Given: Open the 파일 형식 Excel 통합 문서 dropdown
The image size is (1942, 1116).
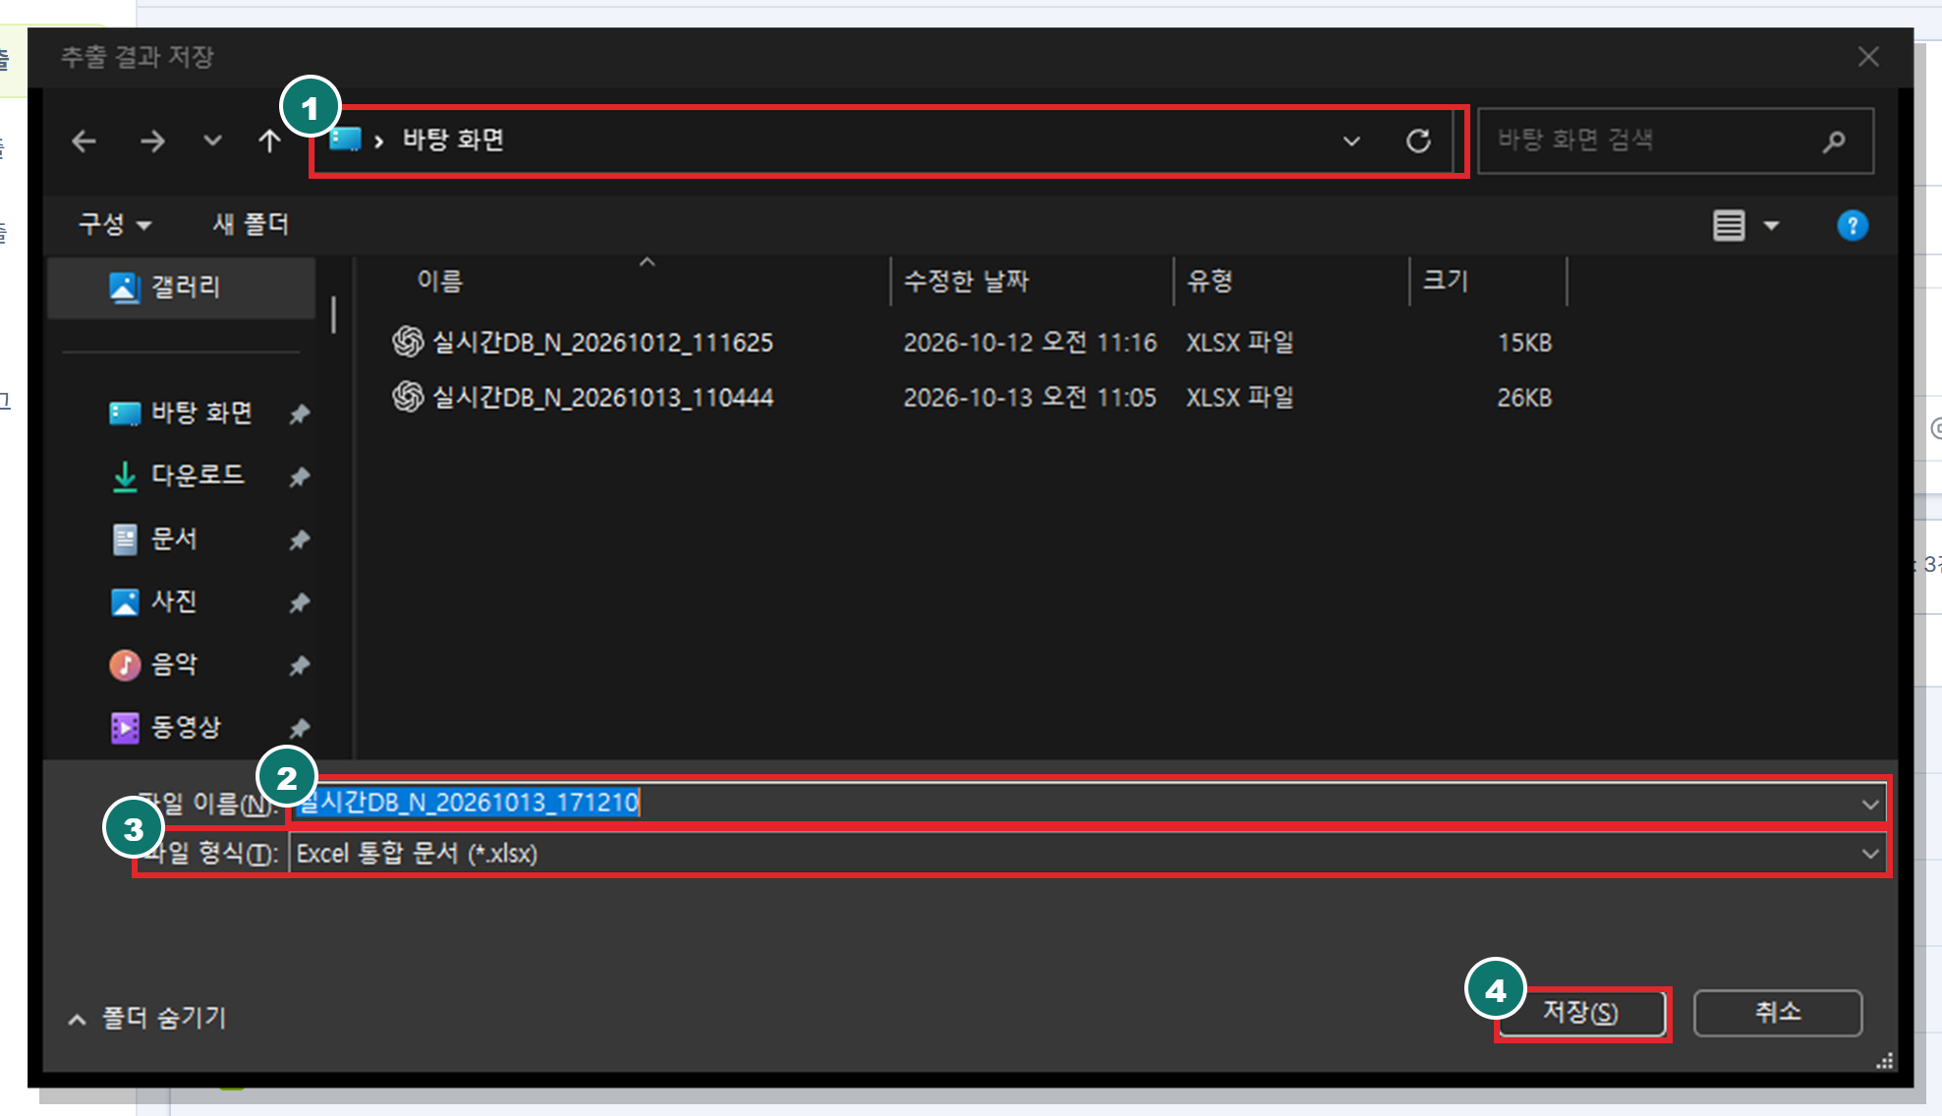Looking at the screenshot, I should 1087,854.
